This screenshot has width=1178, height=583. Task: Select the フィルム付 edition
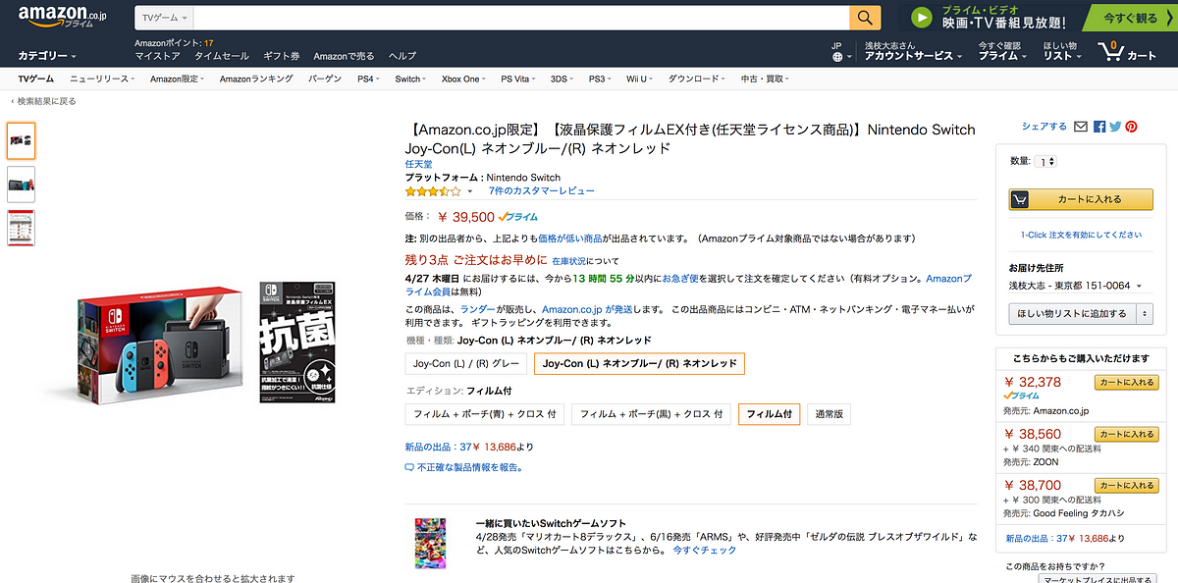click(x=770, y=414)
